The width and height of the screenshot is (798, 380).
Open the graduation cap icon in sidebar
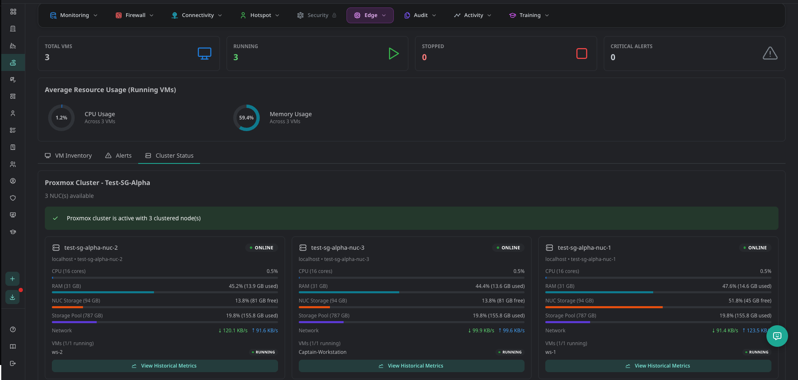click(13, 232)
